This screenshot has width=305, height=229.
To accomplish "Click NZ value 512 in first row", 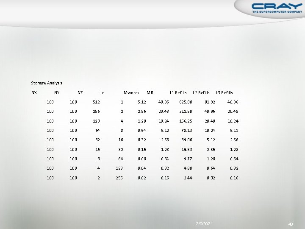I will (96, 102).
